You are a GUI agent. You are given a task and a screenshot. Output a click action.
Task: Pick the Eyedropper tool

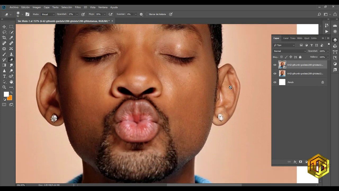[11, 38]
